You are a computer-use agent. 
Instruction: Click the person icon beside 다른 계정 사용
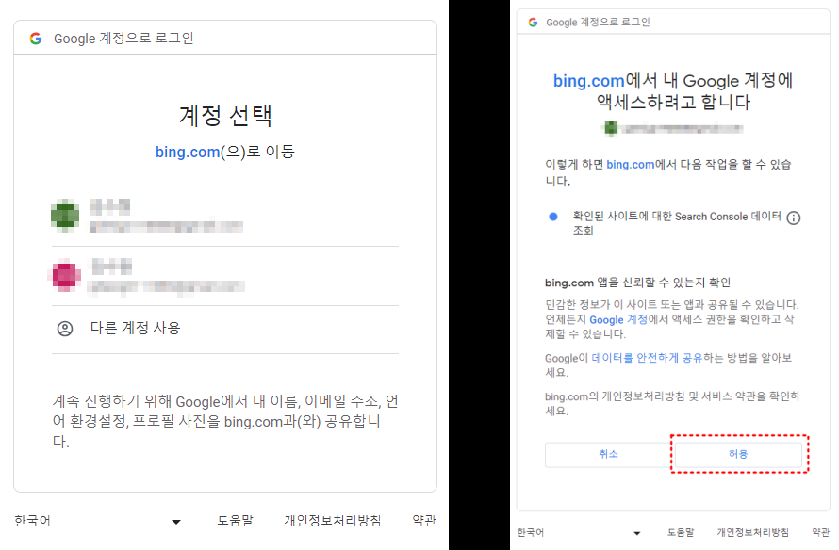click(x=65, y=328)
